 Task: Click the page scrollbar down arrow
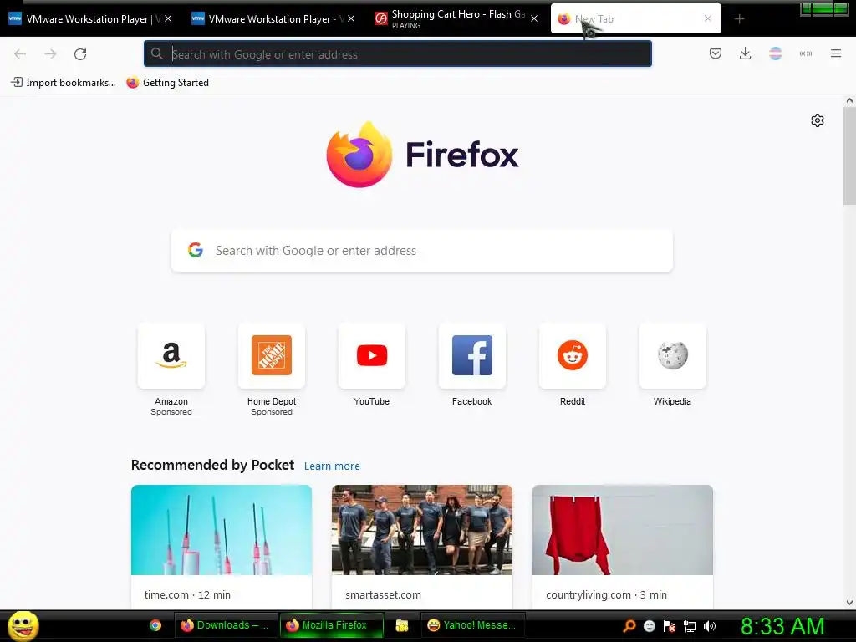tap(849, 603)
